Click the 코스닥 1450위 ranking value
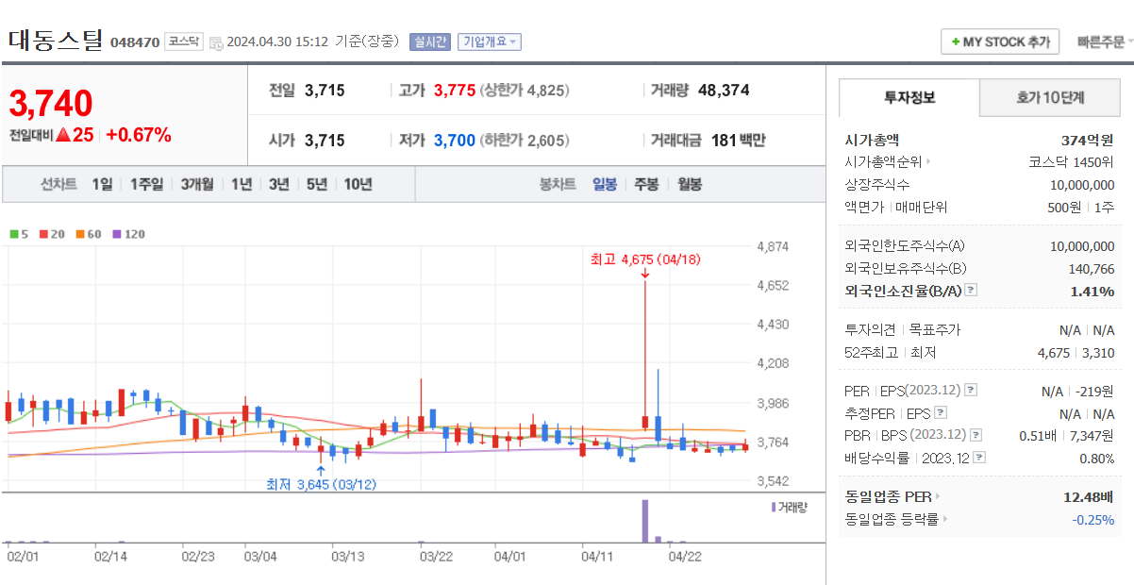This screenshot has width=1134, height=585. [1072, 161]
